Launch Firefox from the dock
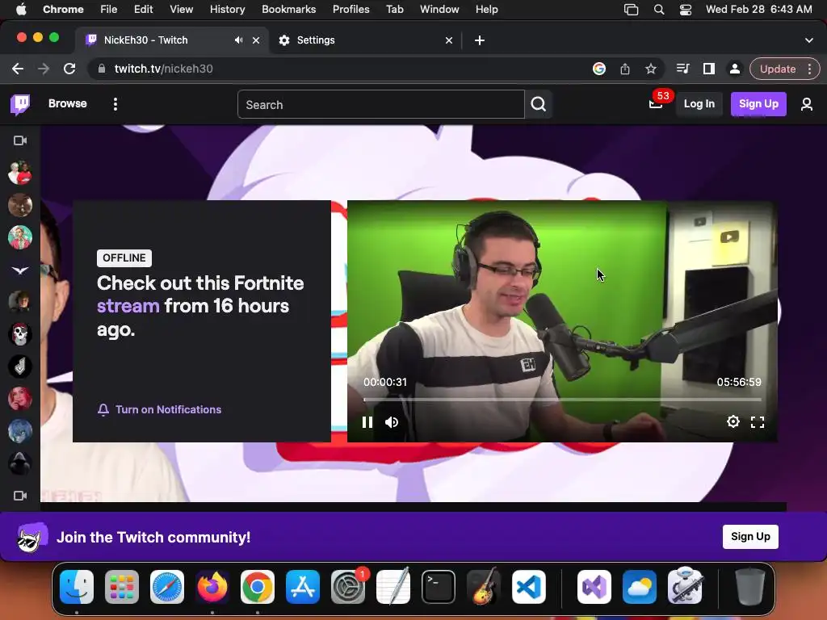The image size is (827, 620). (212, 587)
